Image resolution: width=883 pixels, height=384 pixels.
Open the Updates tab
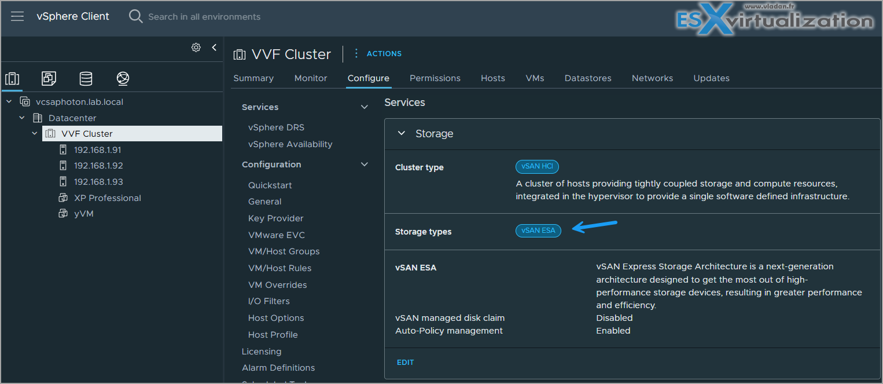click(x=712, y=78)
